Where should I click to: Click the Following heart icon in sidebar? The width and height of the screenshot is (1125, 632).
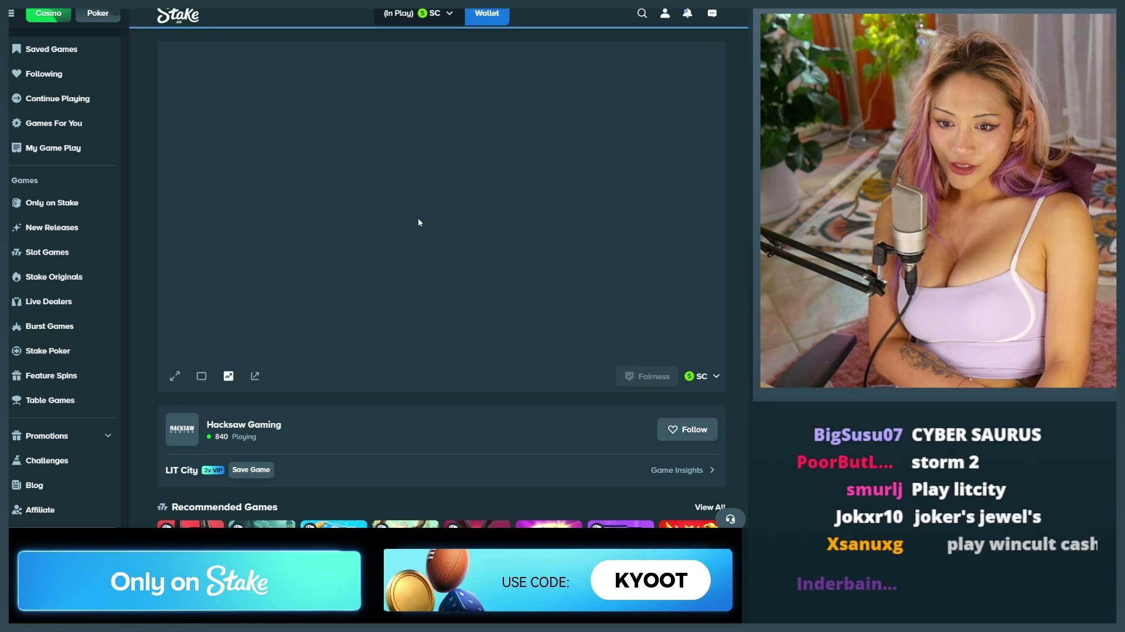(x=16, y=74)
